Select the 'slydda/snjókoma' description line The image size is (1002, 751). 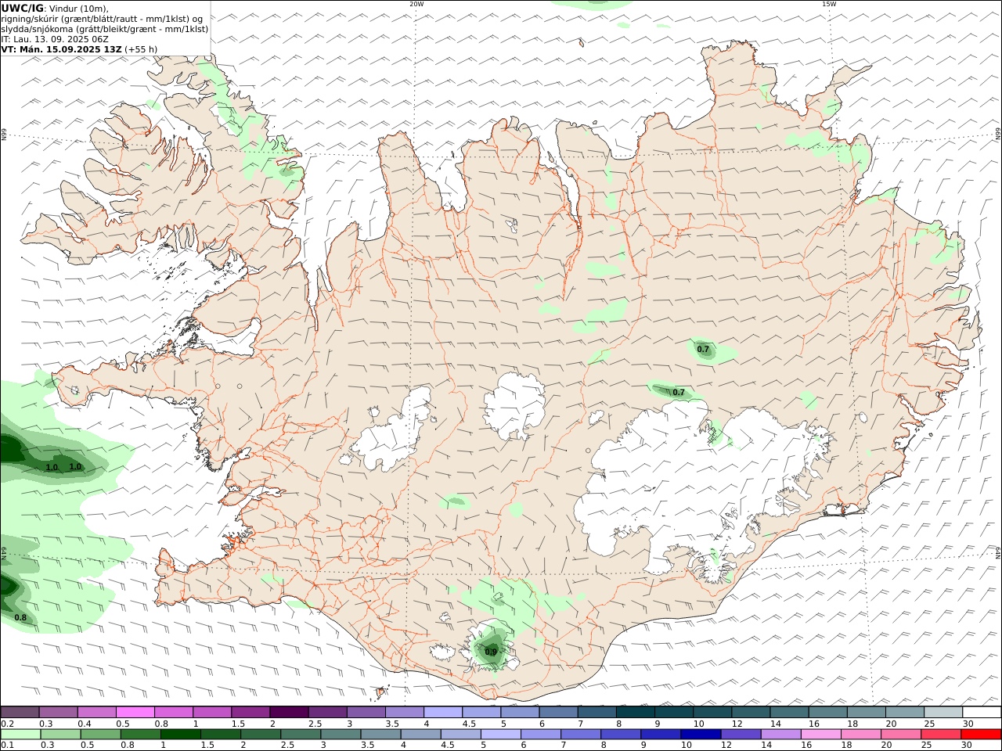pos(105,29)
